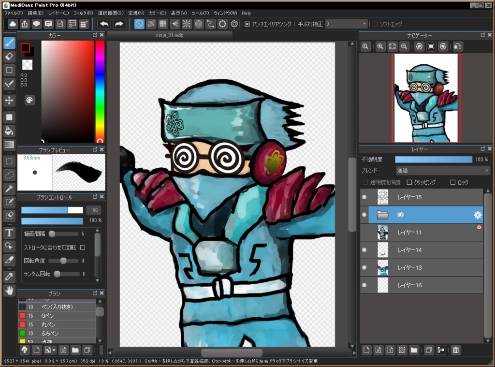Click the cloud save icon in toolbar

click(13, 24)
